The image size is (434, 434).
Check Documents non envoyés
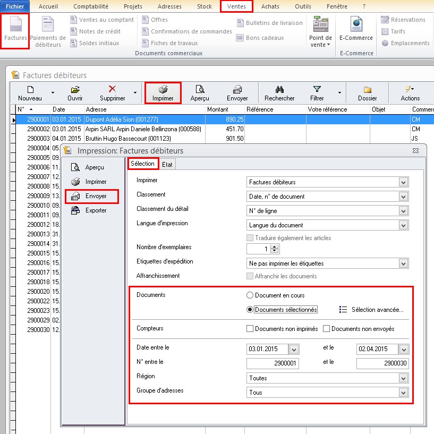[x=326, y=329]
